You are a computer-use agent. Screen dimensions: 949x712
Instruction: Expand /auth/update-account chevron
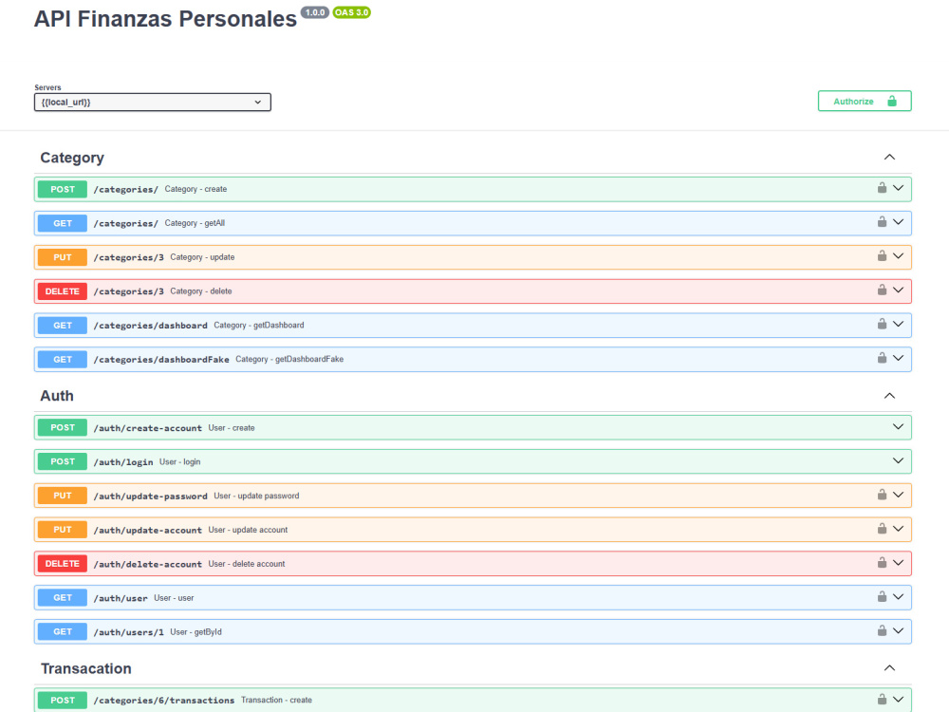898,529
